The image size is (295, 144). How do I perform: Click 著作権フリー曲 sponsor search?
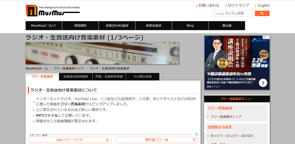click(156, 140)
